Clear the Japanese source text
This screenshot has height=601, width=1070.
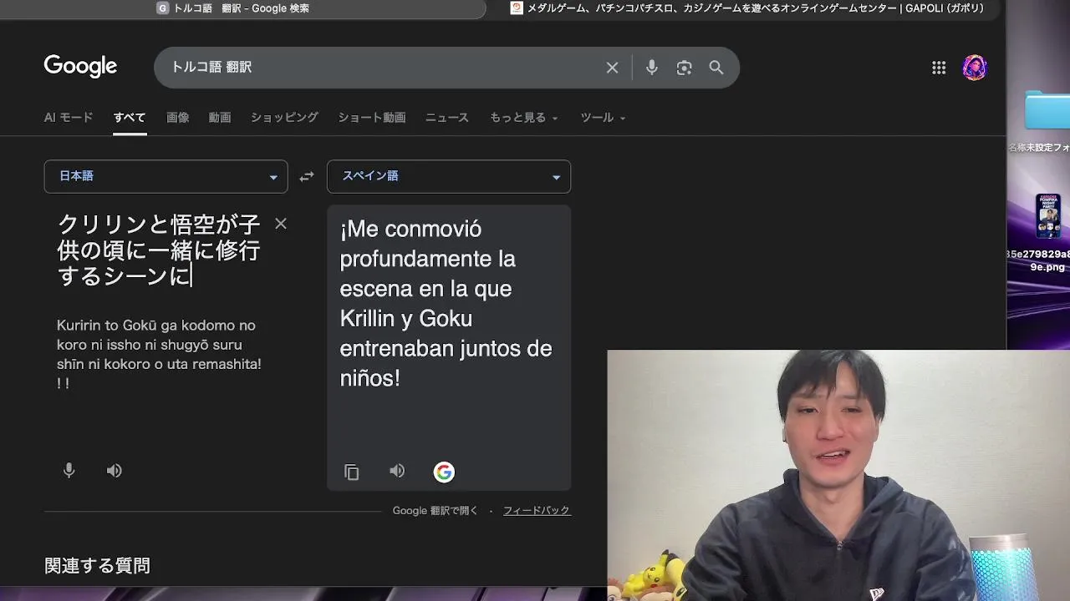(x=281, y=224)
